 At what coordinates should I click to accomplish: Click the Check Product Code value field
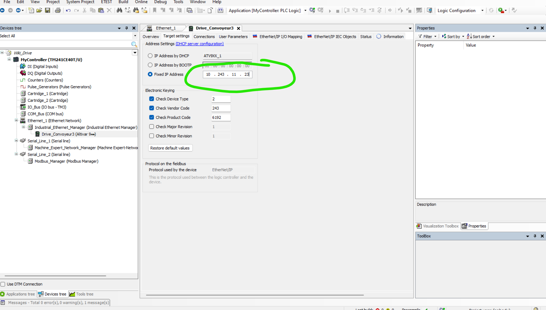220,117
